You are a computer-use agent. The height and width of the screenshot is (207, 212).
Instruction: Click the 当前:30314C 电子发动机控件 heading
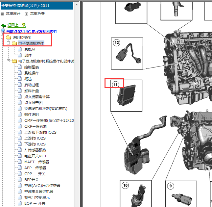[32, 32]
